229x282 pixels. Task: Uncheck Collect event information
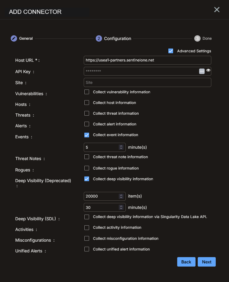pyautogui.click(x=87, y=135)
